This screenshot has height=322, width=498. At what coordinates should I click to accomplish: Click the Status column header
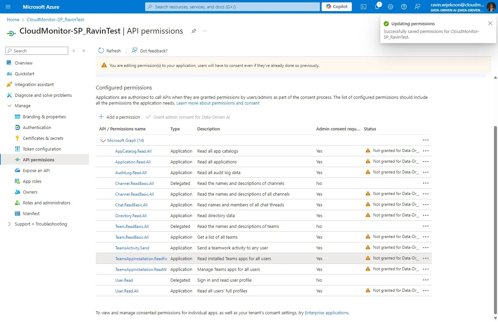[370, 129]
